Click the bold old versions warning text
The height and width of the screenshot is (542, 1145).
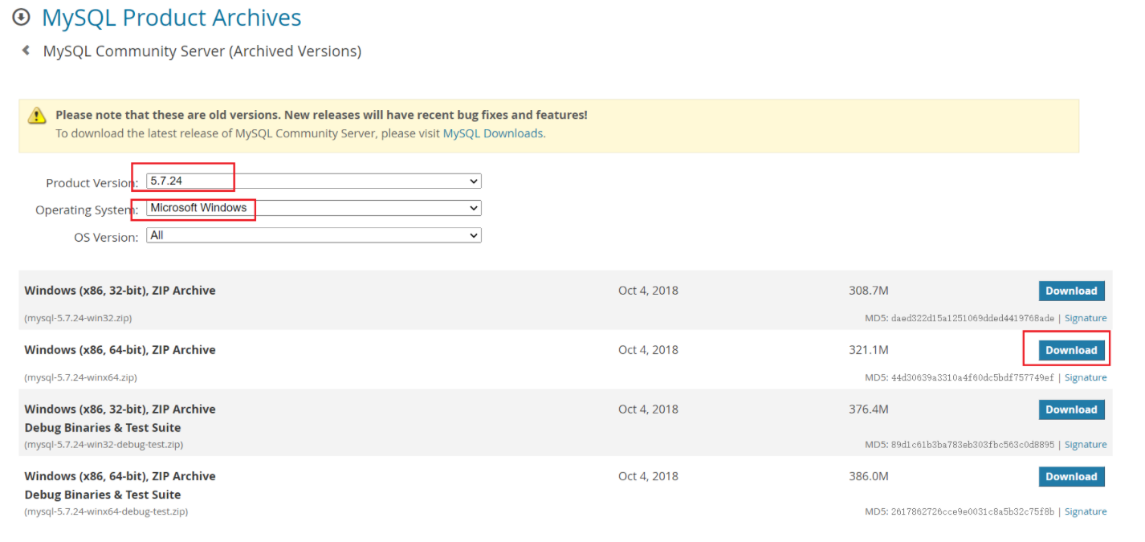click(321, 116)
